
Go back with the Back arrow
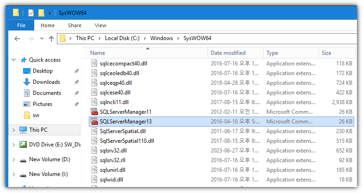17,39
